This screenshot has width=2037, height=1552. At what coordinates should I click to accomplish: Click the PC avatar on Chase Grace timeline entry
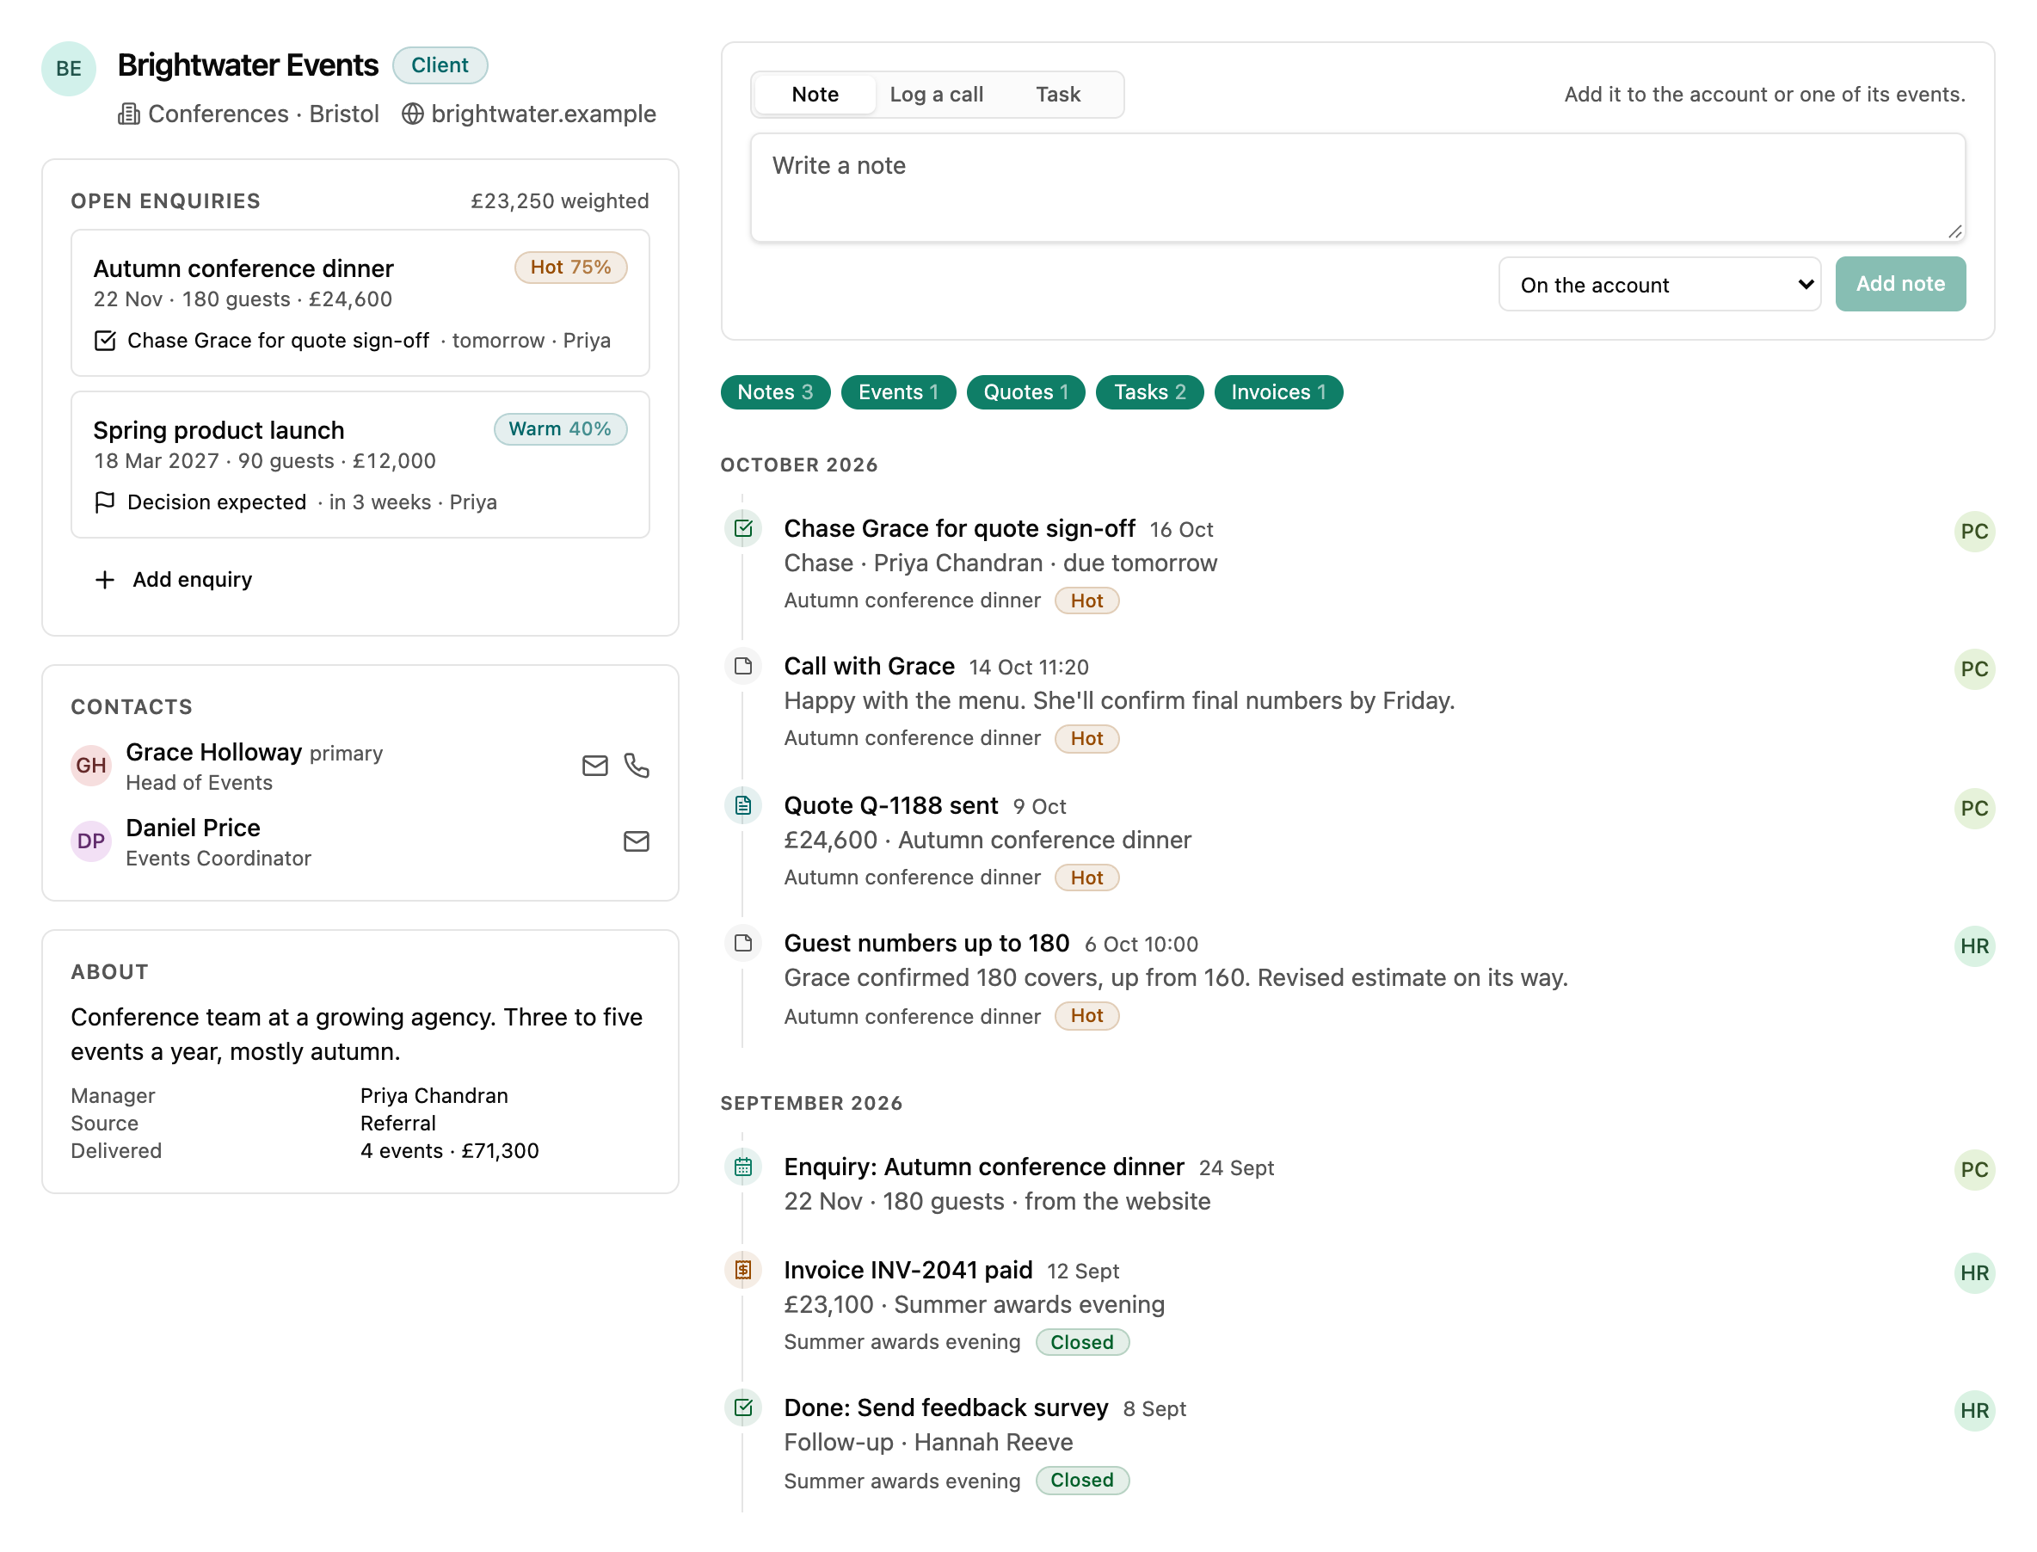point(1974,533)
